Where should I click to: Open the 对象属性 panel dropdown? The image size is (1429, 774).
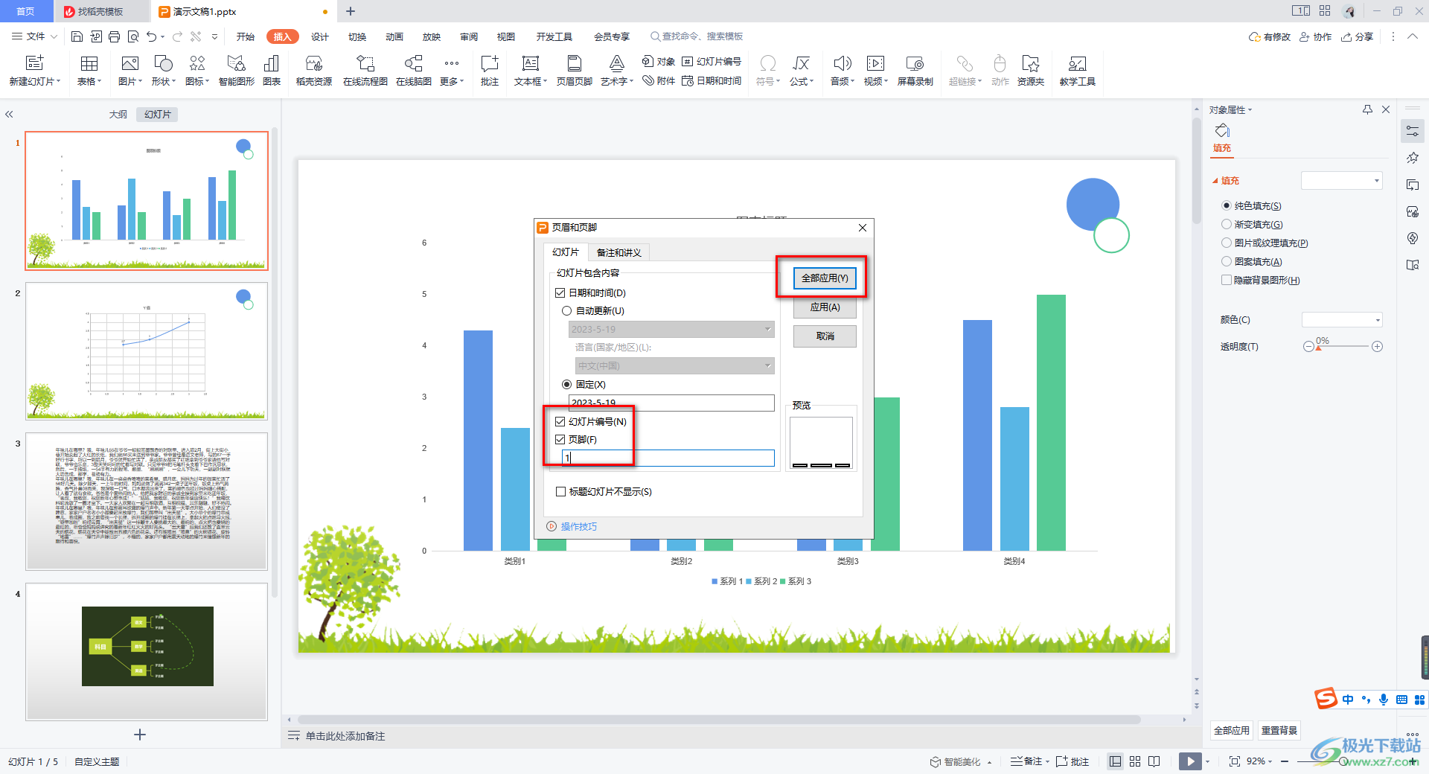tap(1231, 109)
